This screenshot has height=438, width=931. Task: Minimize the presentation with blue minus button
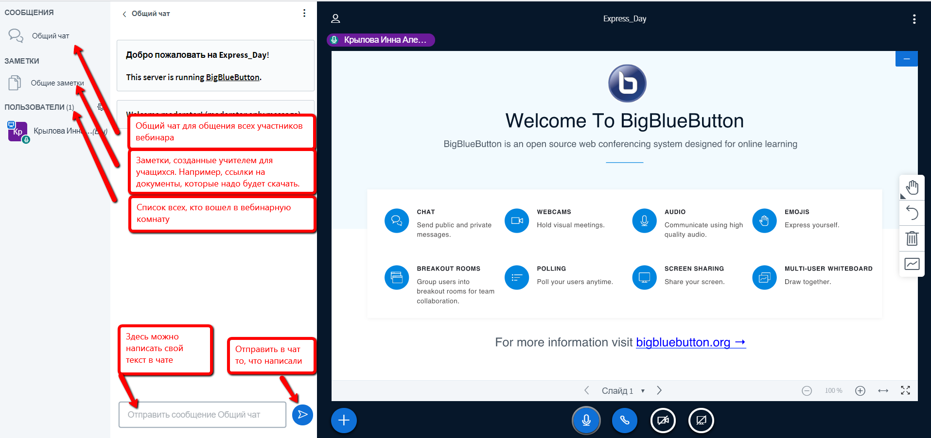(x=906, y=59)
